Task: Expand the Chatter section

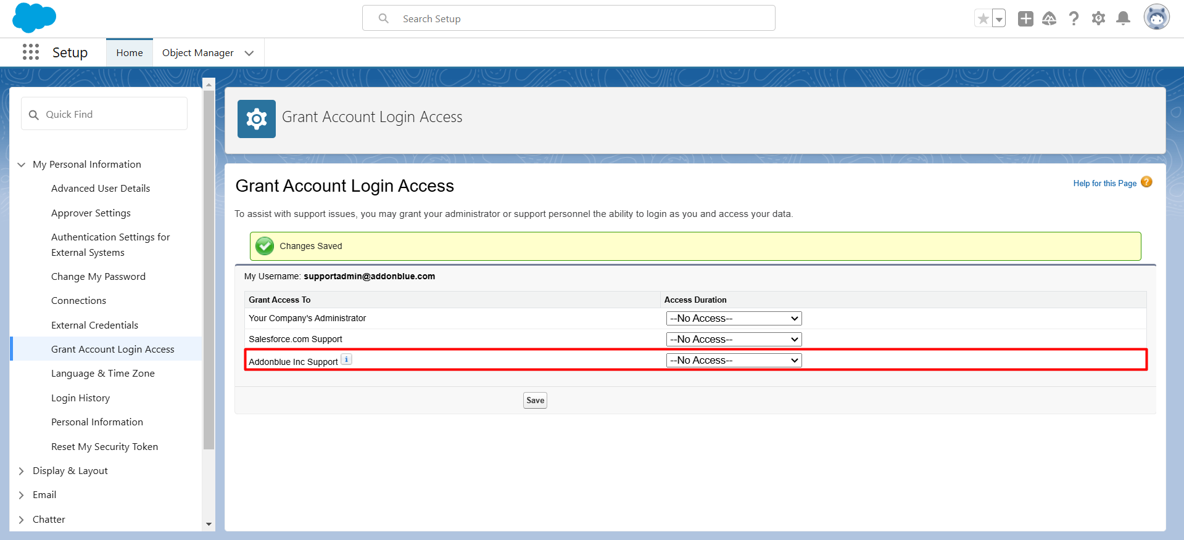Action: pyautogui.click(x=22, y=520)
